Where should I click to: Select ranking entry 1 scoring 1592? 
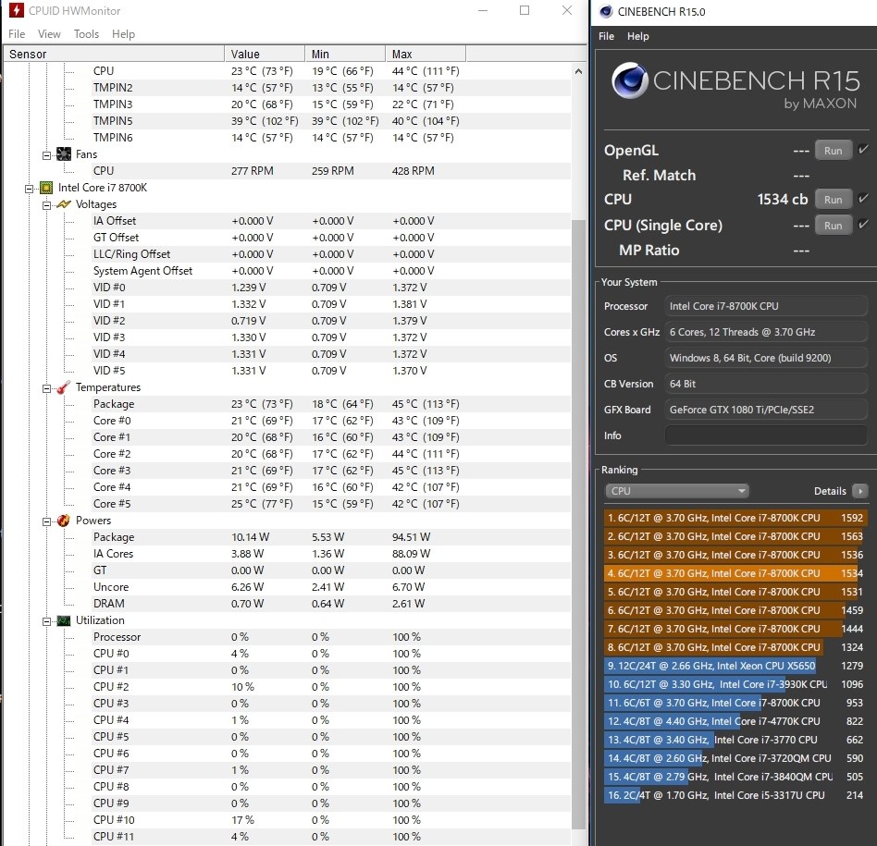coord(735,518)
